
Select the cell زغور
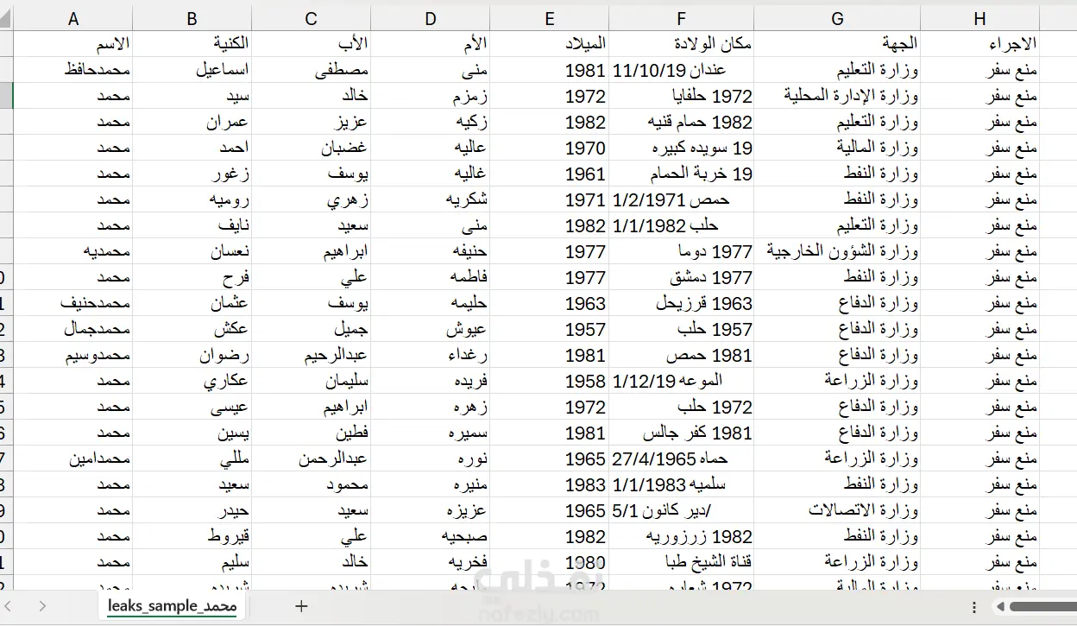click(192, 174)
